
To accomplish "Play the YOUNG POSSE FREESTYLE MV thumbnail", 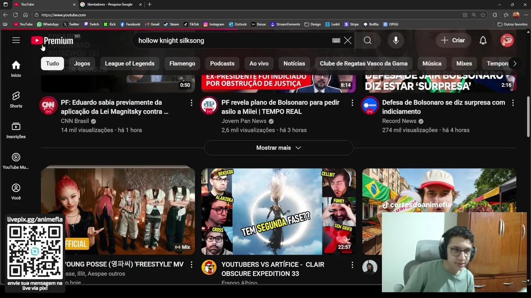I will point(118,211).
